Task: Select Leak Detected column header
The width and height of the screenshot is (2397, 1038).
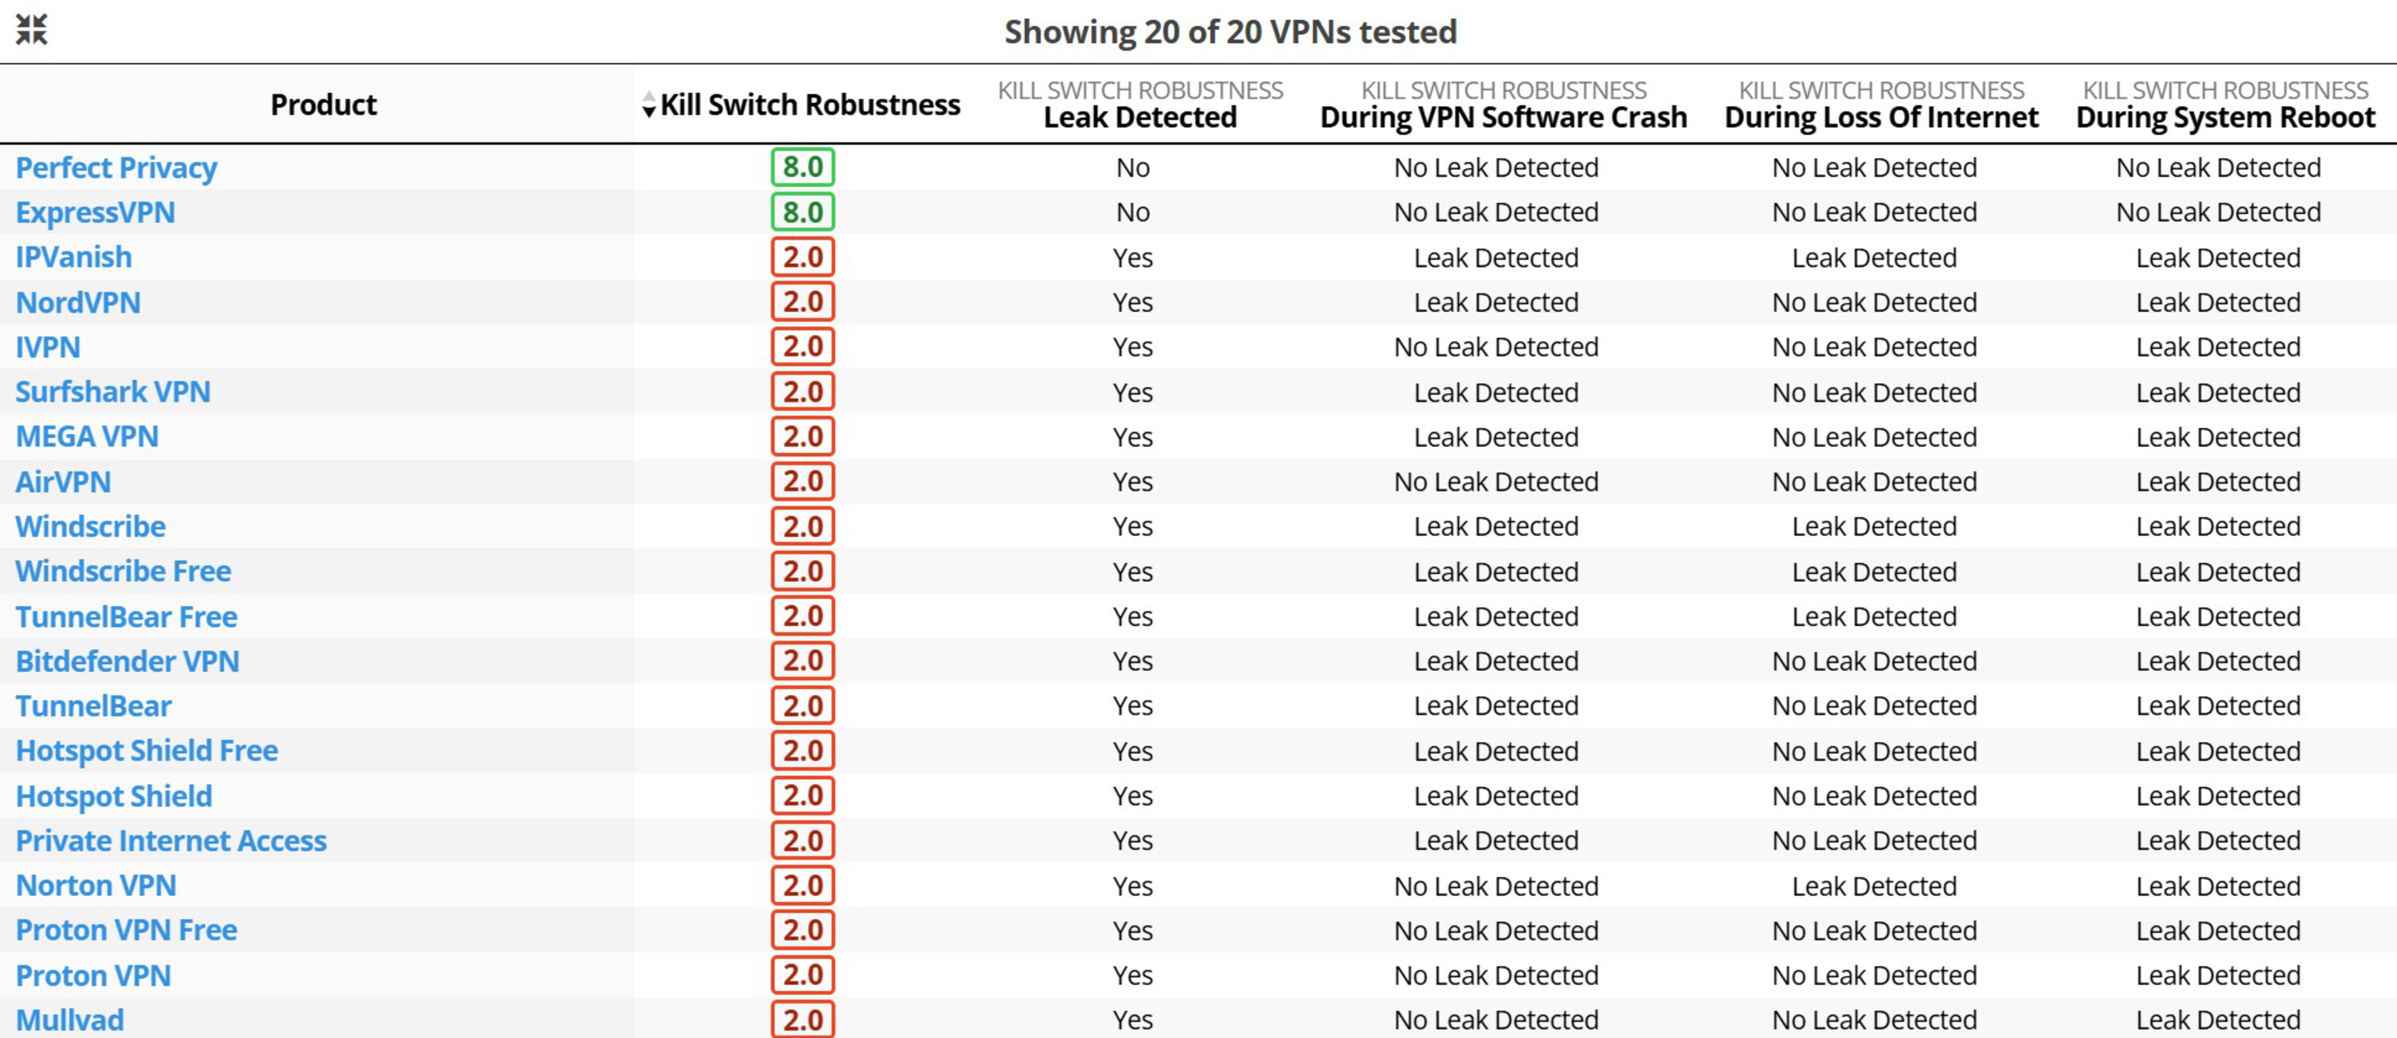Action: click(x=1140, y=117)
